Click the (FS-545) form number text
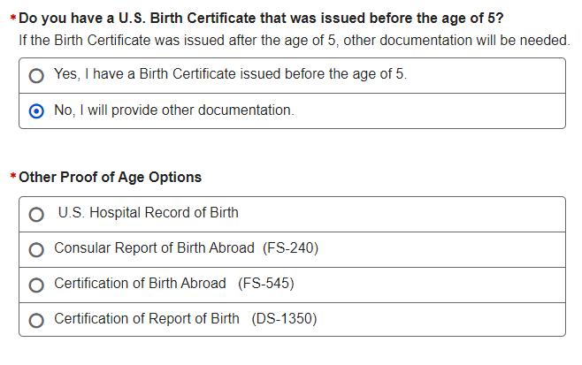 pyautogui.click(x=265, y=284)
